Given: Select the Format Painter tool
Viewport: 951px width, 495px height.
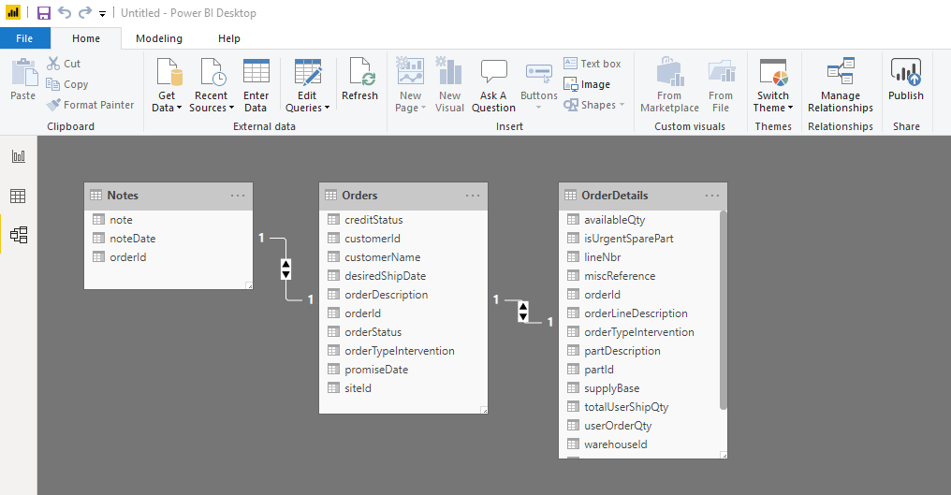Looking at the screenshot, I should click(x=91, y=105).
